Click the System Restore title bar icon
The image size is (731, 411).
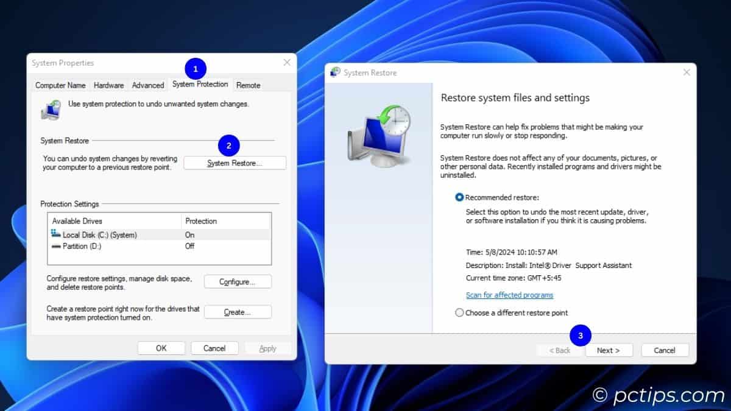[x=334, y=72]
